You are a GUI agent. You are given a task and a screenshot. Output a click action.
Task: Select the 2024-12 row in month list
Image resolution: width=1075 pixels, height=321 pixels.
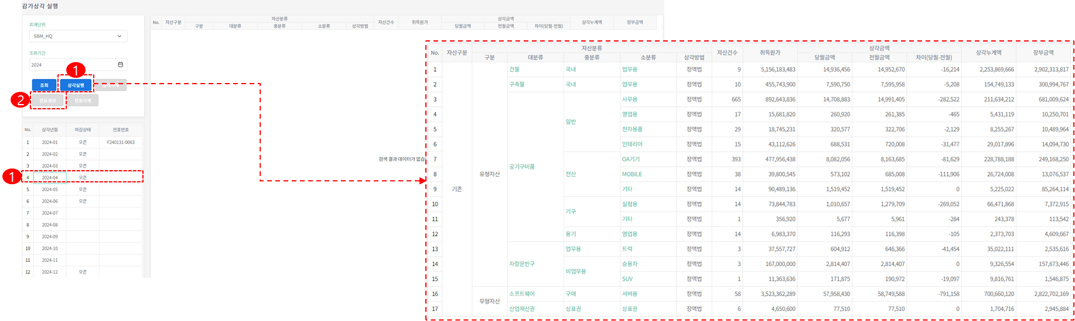click(x=50, y=272)
